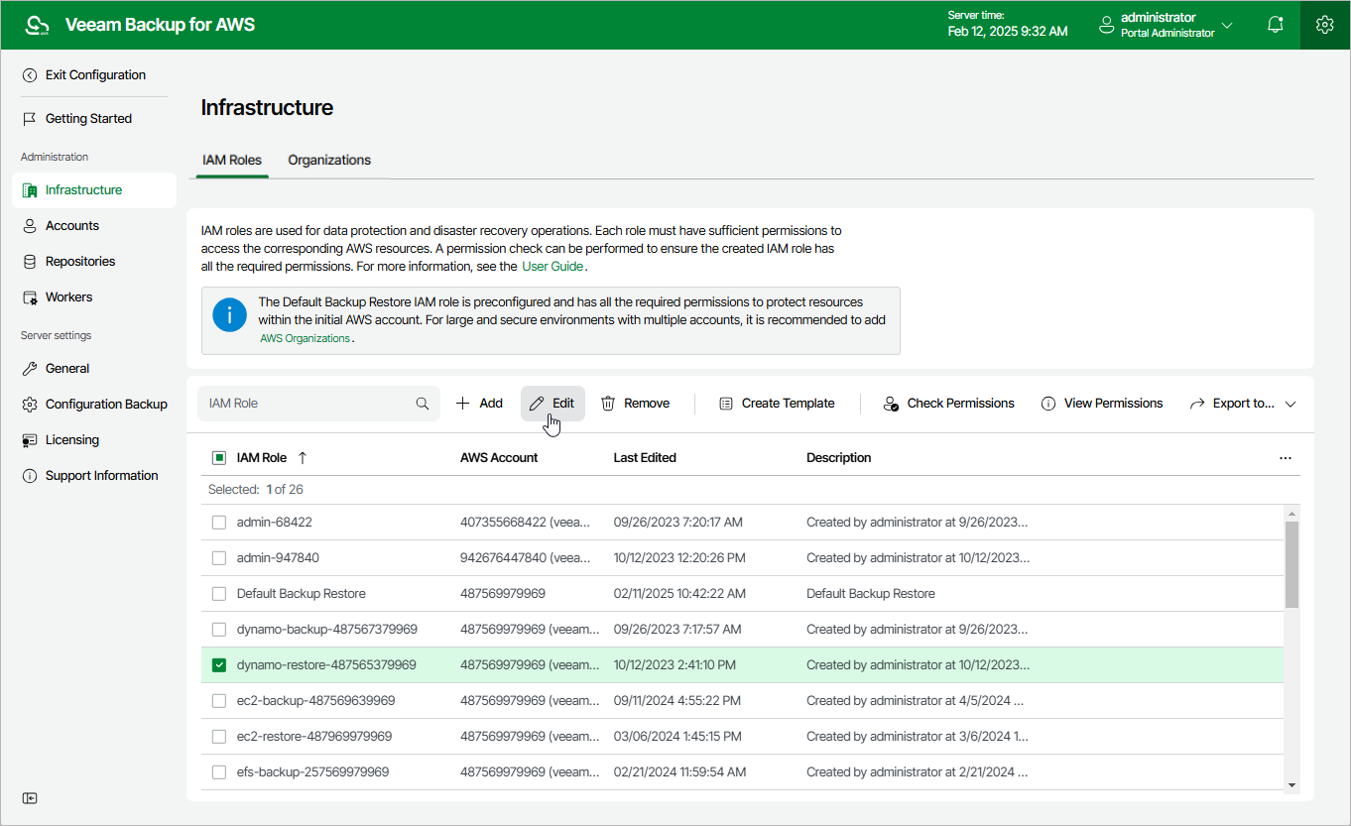Click the Remove trash icon
Viewport: 1351px width, 826px height.
[x=608, y=404]
